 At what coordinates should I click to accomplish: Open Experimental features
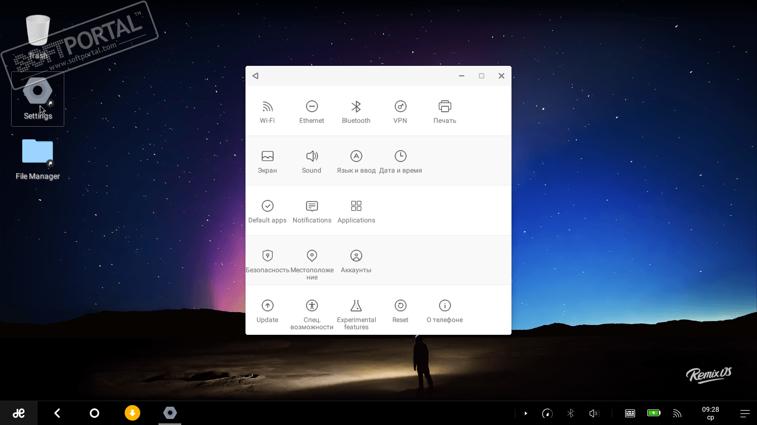356,312
